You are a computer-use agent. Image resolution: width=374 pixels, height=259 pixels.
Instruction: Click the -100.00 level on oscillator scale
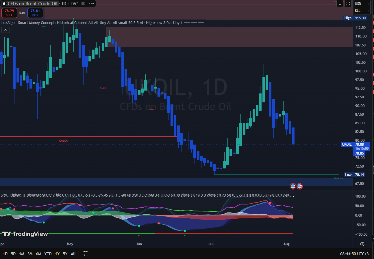pyautogui.click(x=361, y=234)
